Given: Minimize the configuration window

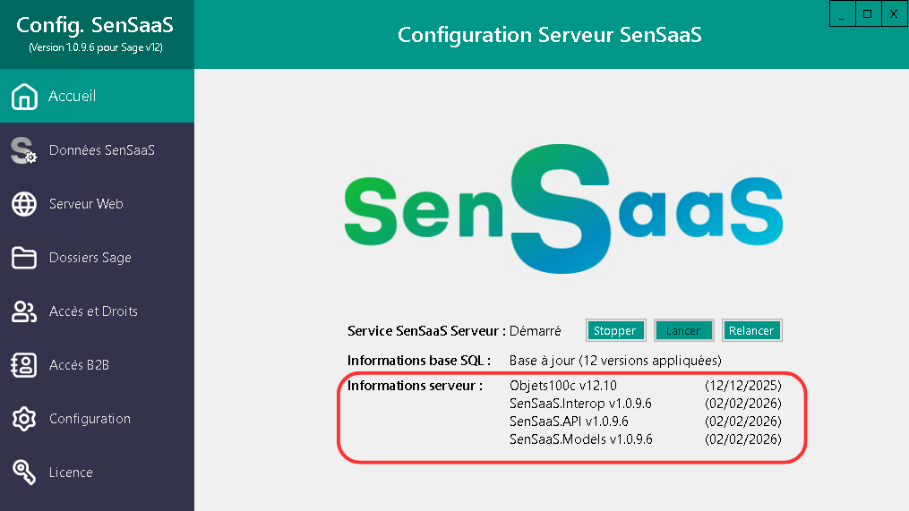Looking at the screenshot, I should coord(842,13).
